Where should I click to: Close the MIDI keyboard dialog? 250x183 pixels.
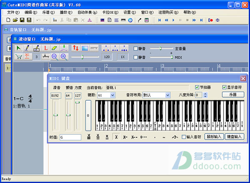click(243, 78)
